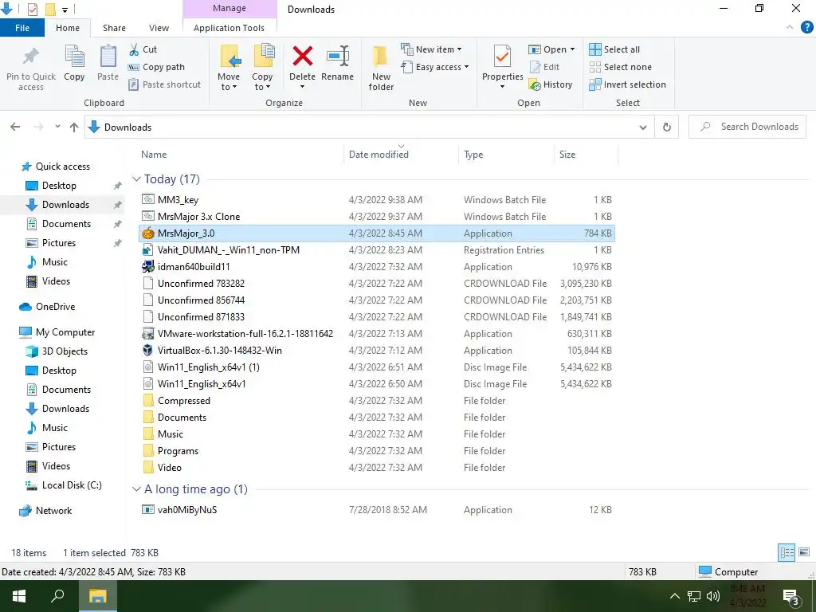Viewport: 816px width, 612px height.
Task: Create a New folder
Action: (x=381, y=69)
